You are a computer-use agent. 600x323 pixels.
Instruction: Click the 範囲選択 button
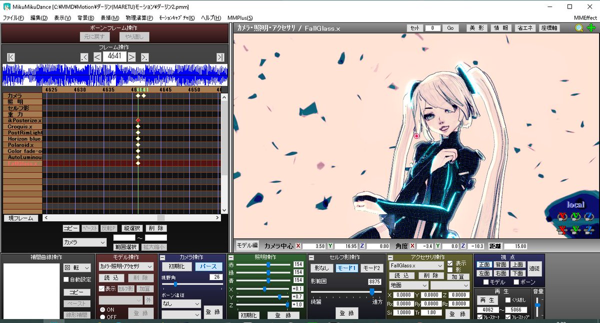tap(126, 247)
